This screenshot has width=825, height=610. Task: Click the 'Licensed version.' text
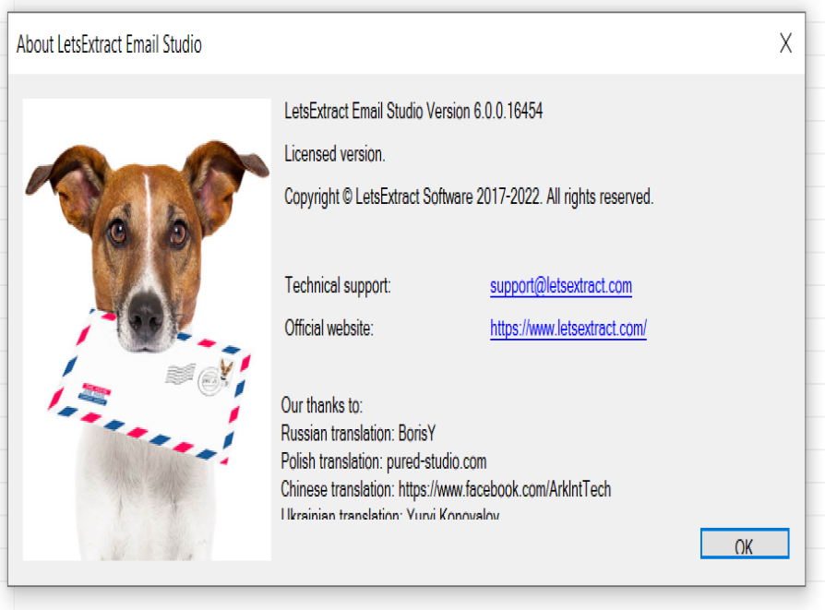[x=335, y=154]
